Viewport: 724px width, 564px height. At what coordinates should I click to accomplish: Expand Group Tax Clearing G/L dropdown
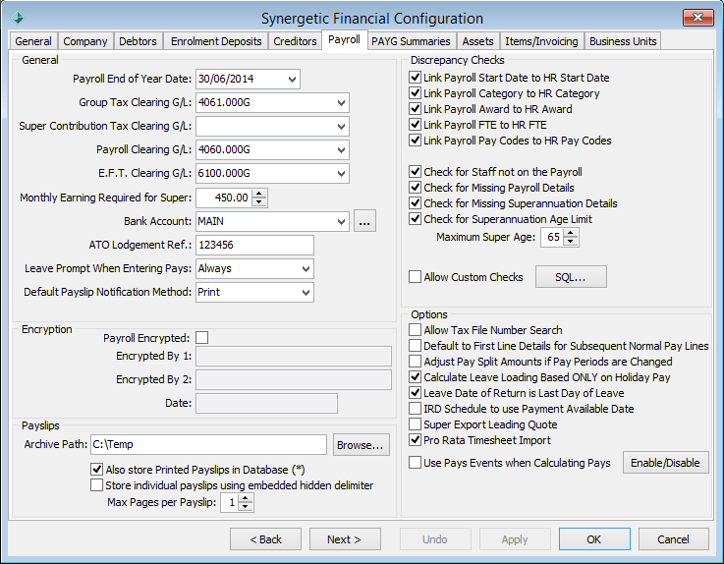point(341,102)
